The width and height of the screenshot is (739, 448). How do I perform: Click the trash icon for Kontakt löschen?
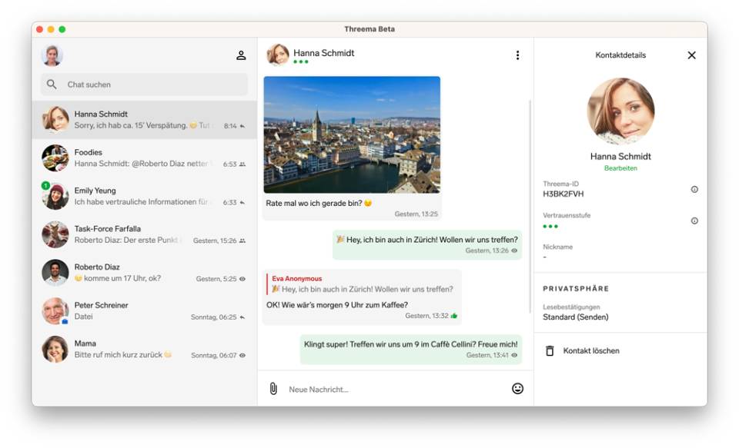click(550, 350)
